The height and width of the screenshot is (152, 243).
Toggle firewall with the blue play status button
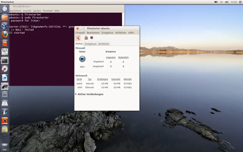(82, 59)
